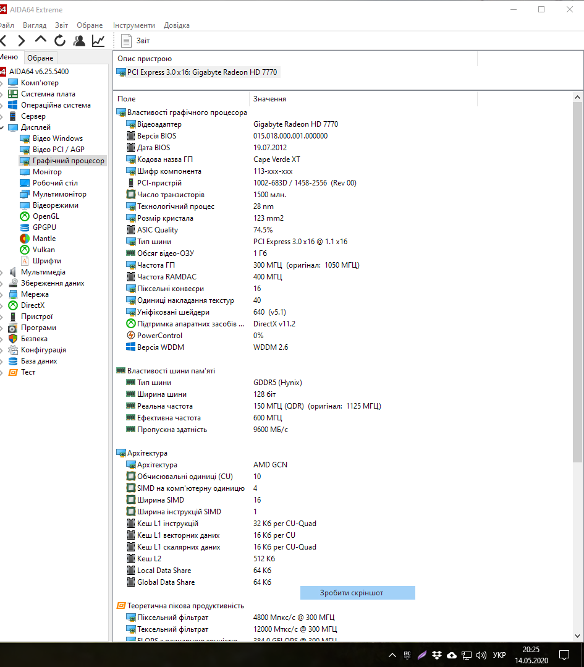The image size is (584, 667).
Task: Open Відеорежими tree item
Action: [55, 205]
